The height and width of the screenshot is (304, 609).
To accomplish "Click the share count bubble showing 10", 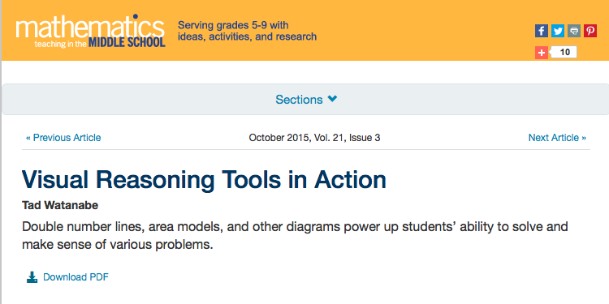I will tap(564, 52).
